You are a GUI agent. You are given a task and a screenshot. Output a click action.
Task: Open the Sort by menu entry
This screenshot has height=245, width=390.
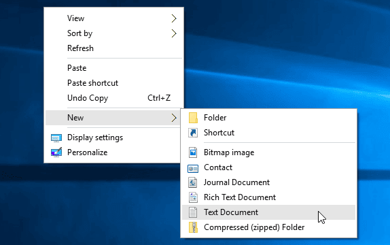point(114,33)
